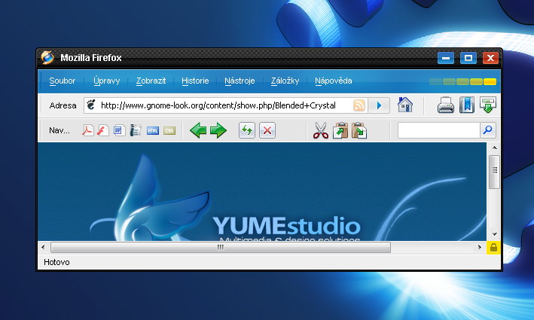The image size is (534, 320).
Task: Click the blue Go arrow button
Action: pos(379,105)
